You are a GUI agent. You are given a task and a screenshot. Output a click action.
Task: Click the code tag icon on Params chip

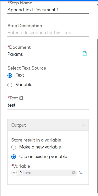(15, 173)
